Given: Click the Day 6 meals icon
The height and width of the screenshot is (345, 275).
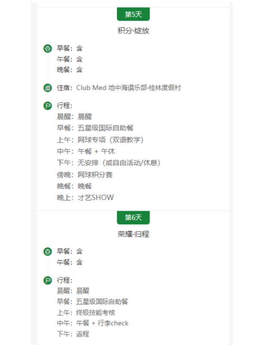Looking at the screenshot, I should tap(47, 251).
